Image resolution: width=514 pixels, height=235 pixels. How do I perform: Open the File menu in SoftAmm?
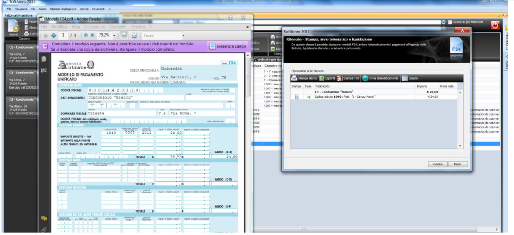pyautogui.click(x=9, y=8)
